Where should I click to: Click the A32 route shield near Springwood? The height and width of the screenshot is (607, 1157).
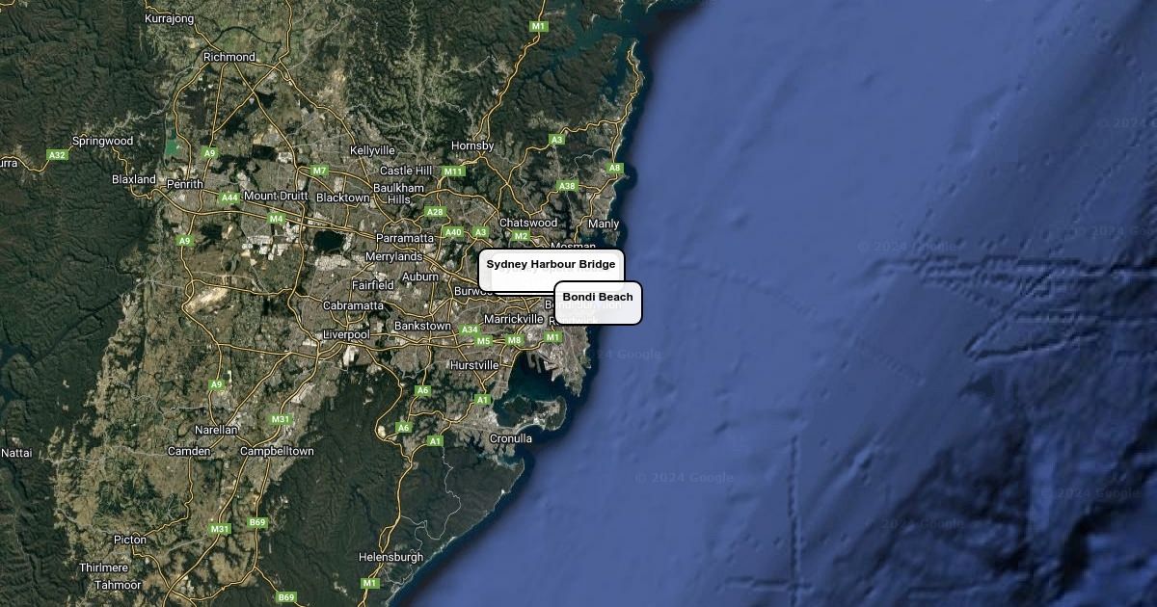click(57, 155)
